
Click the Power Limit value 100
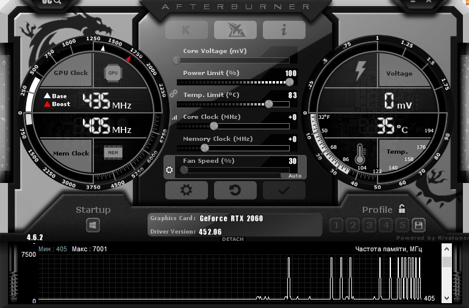pyautogui.click(x=291, y=73)
